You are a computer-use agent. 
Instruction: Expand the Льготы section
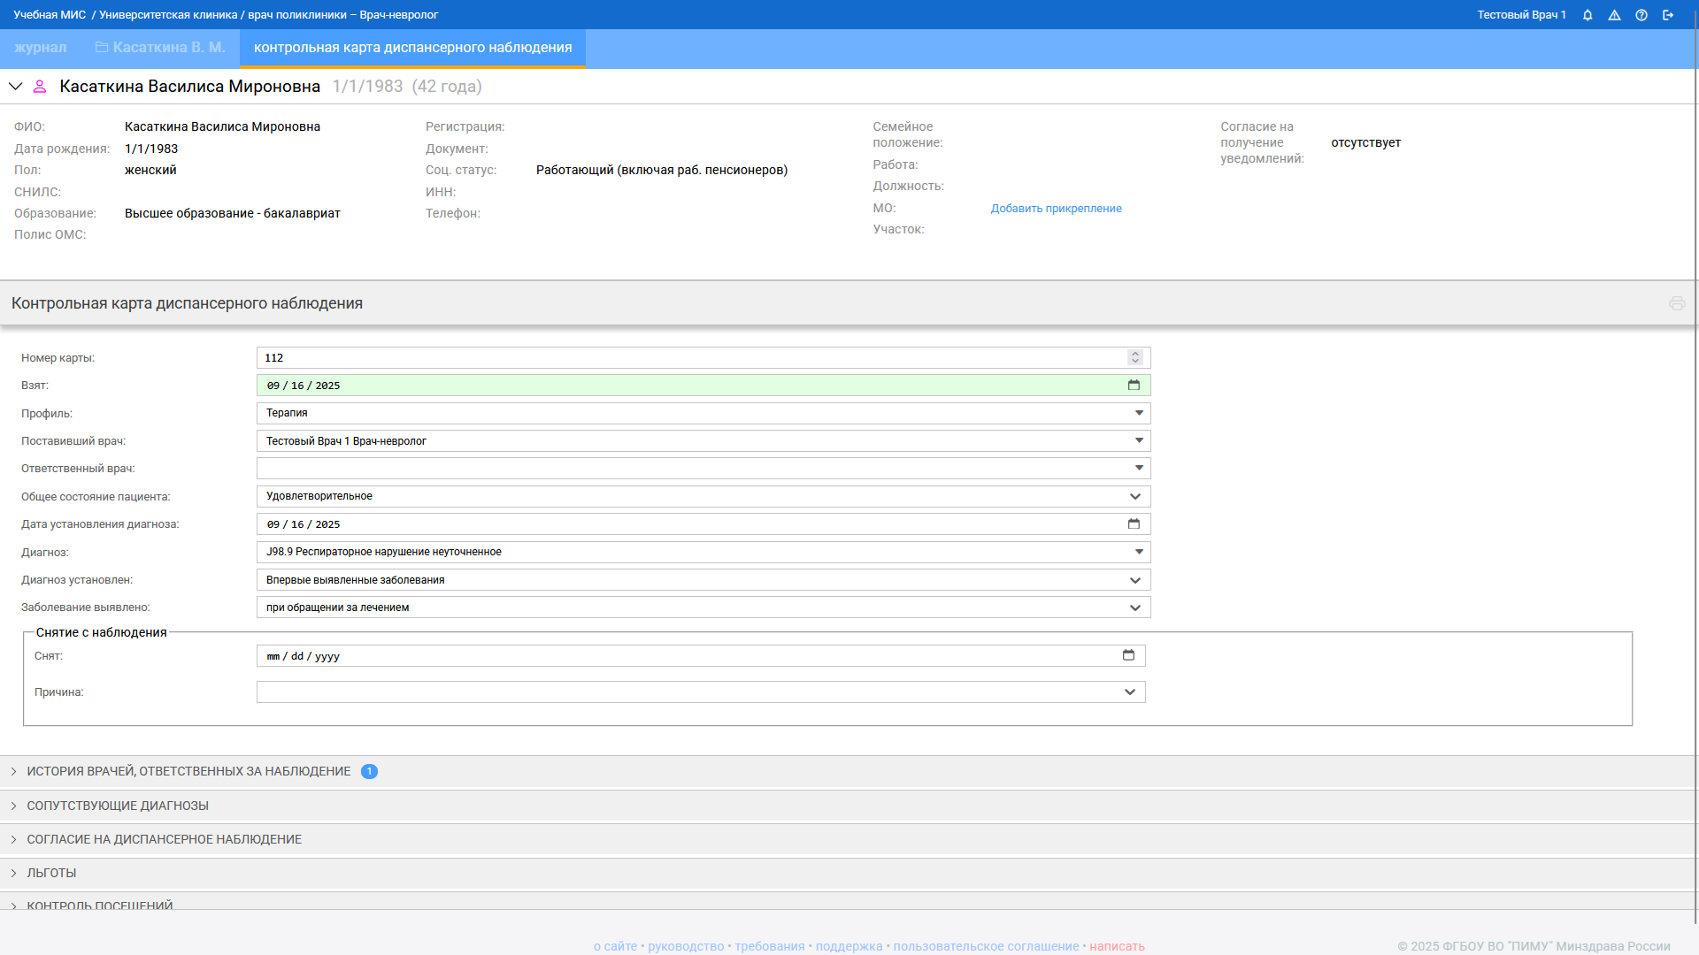51,873
